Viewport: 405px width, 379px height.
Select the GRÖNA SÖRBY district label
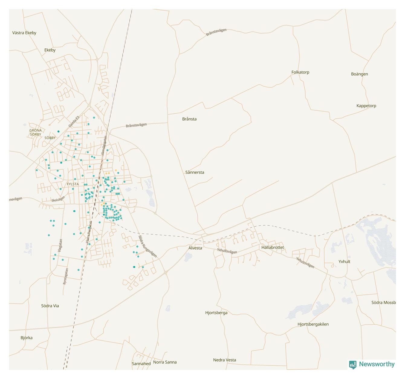(35, 132)
